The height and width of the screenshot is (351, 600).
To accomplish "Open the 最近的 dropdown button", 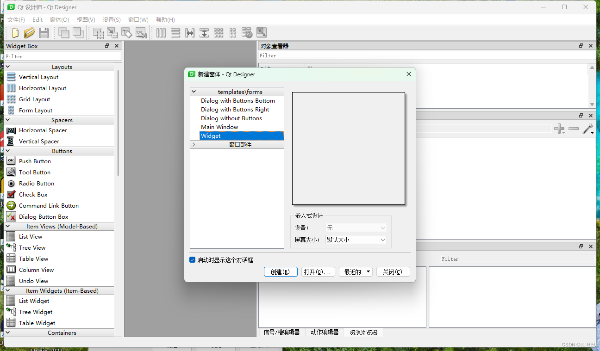I will (x=356, y=272).
